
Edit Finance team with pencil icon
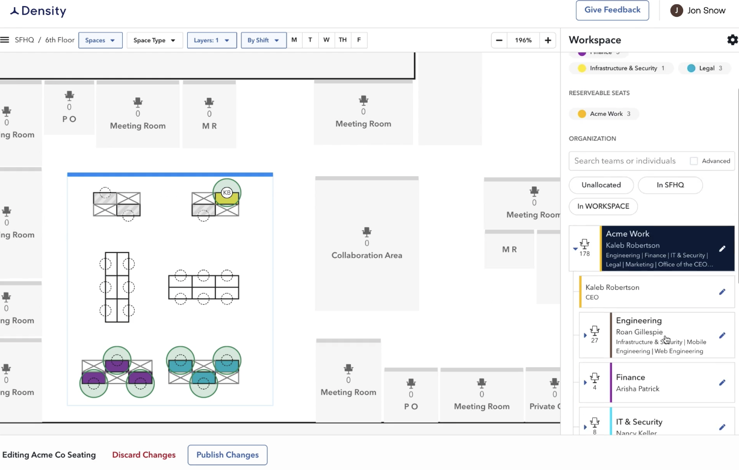(722, 383)
